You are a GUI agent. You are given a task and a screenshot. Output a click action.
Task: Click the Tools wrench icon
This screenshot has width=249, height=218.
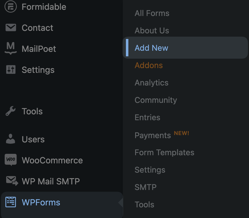click(10, 111)
